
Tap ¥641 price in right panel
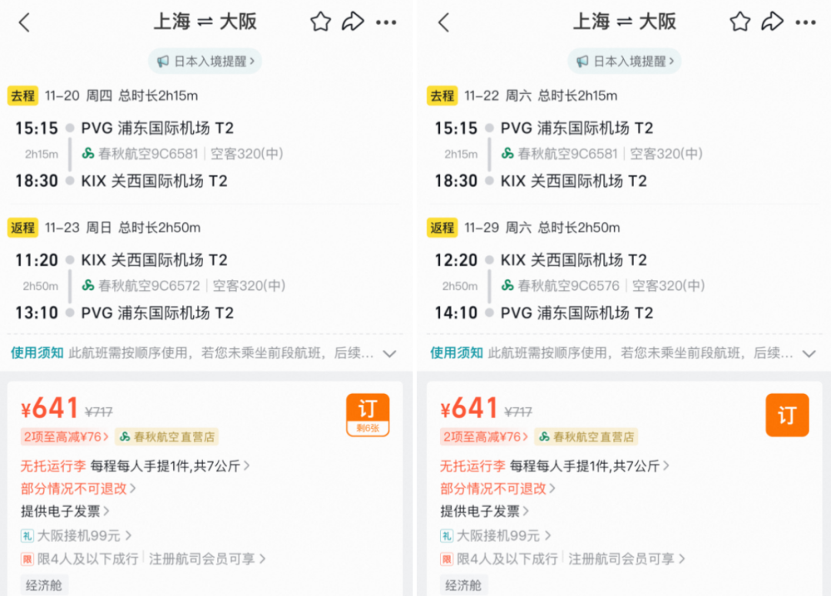[469, 408]
